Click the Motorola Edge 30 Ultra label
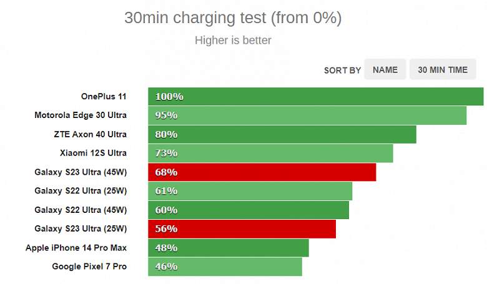487x284 pixels. coord(81,115)
